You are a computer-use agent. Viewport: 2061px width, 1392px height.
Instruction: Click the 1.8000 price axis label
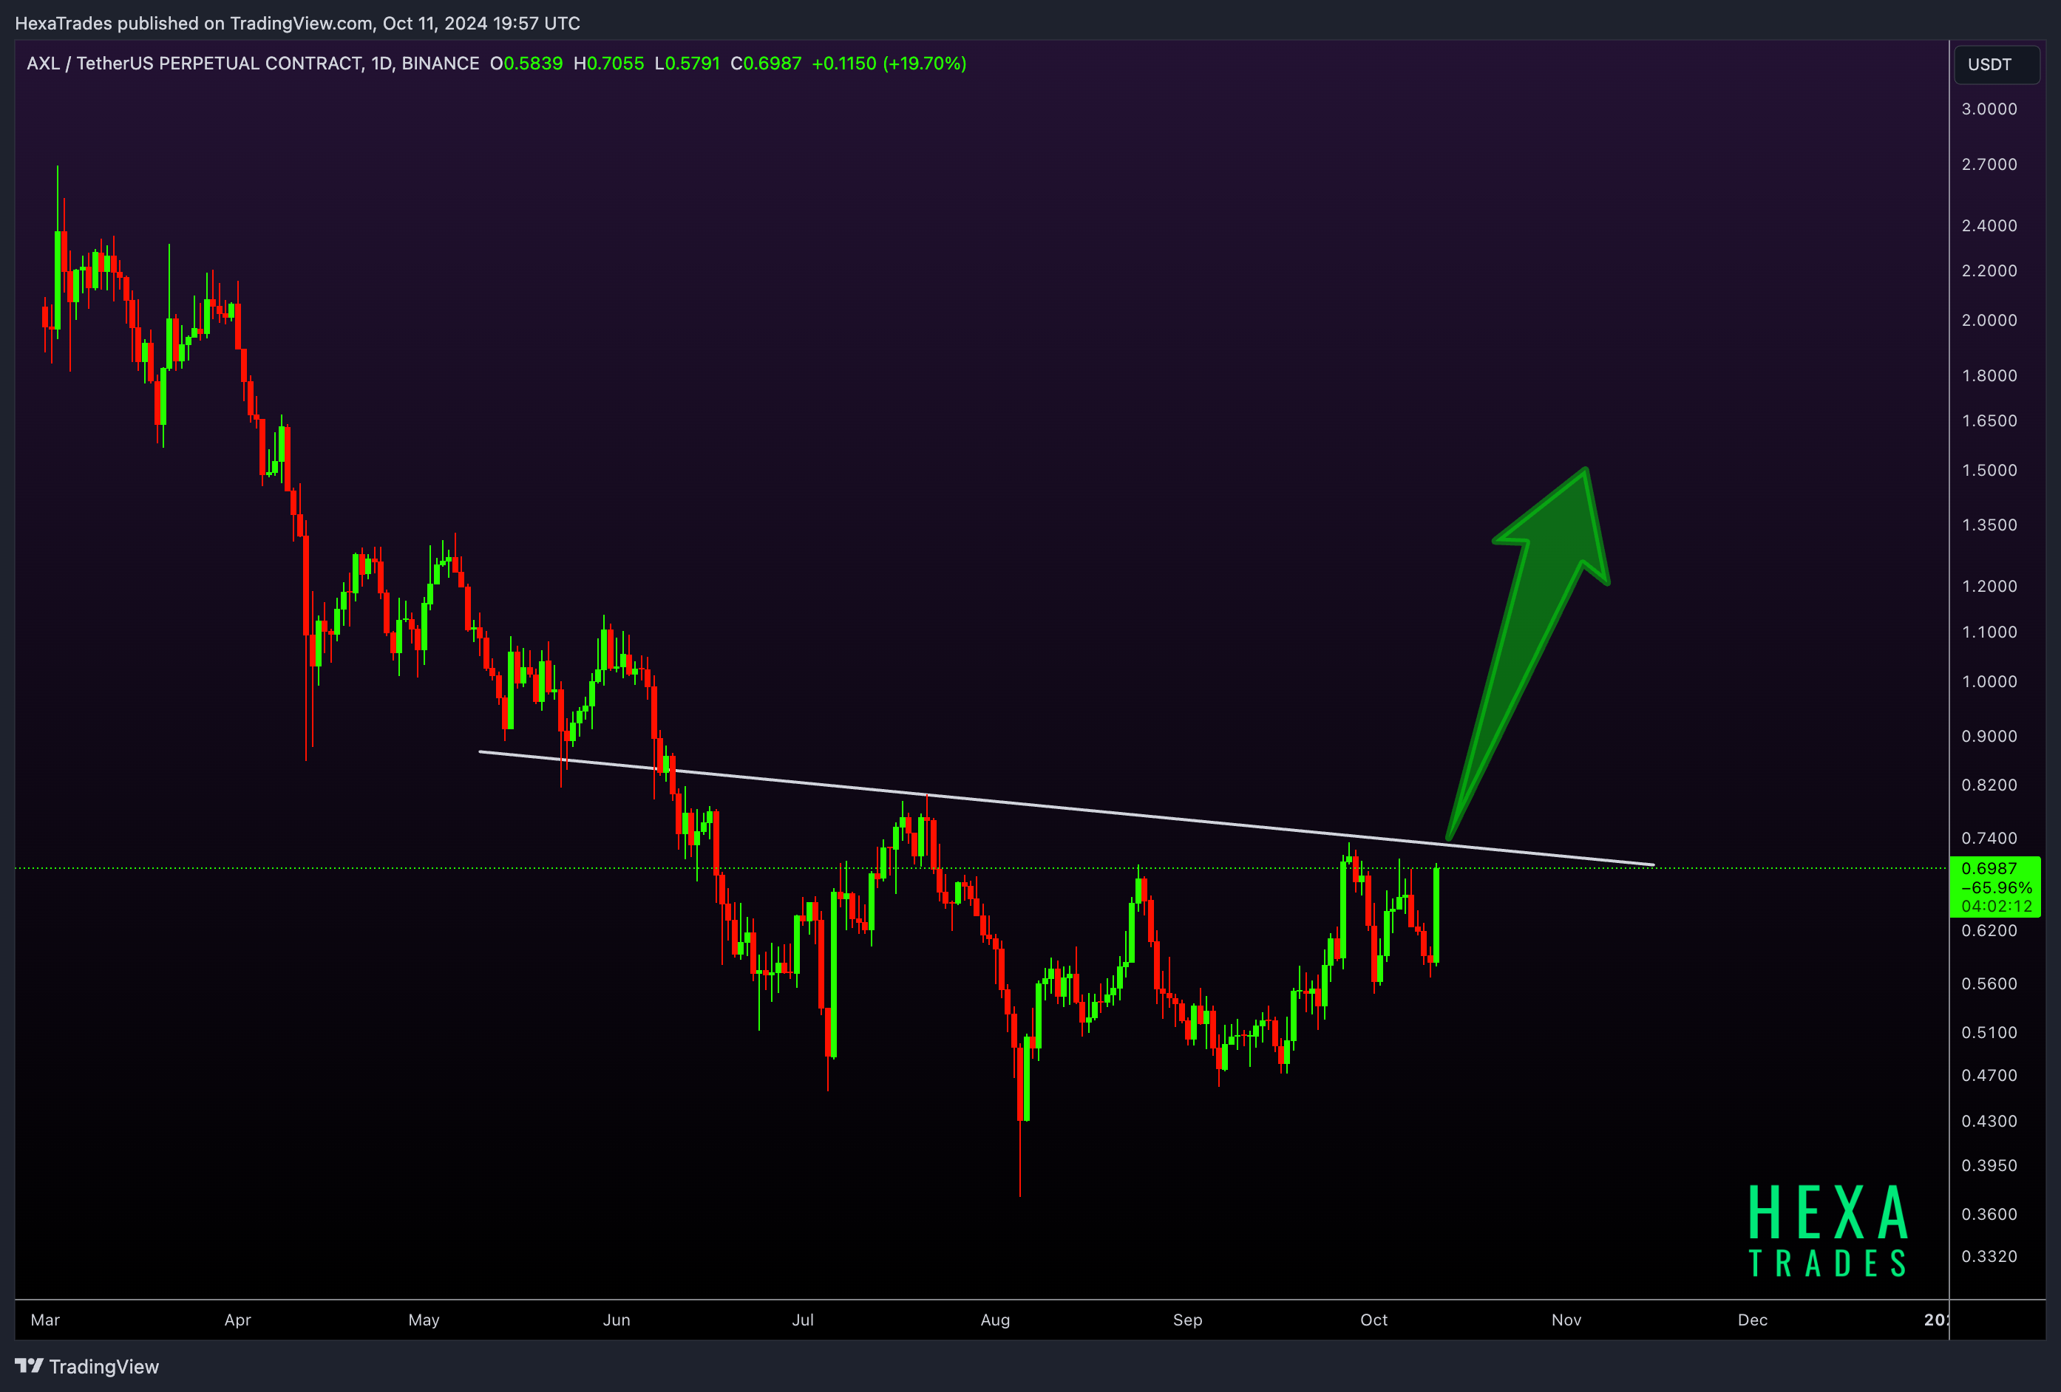coord(1989,376)
